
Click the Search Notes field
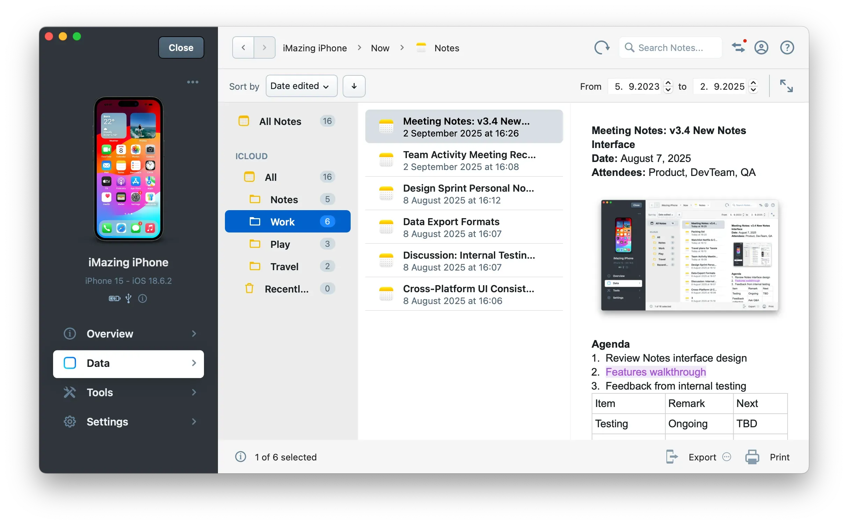tap(670, 47)
